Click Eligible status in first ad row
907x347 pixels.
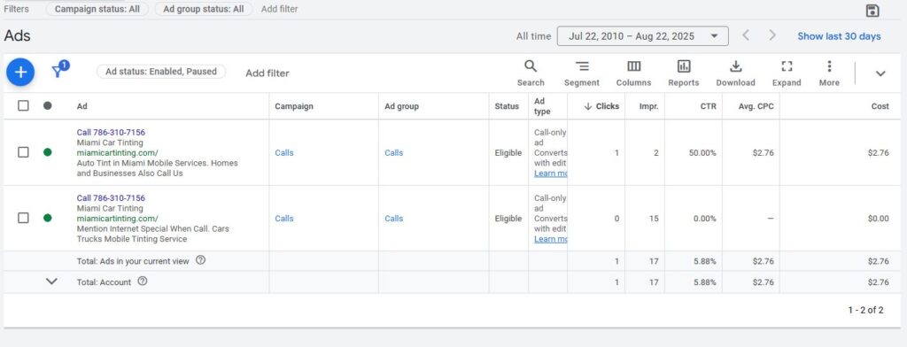508,152
